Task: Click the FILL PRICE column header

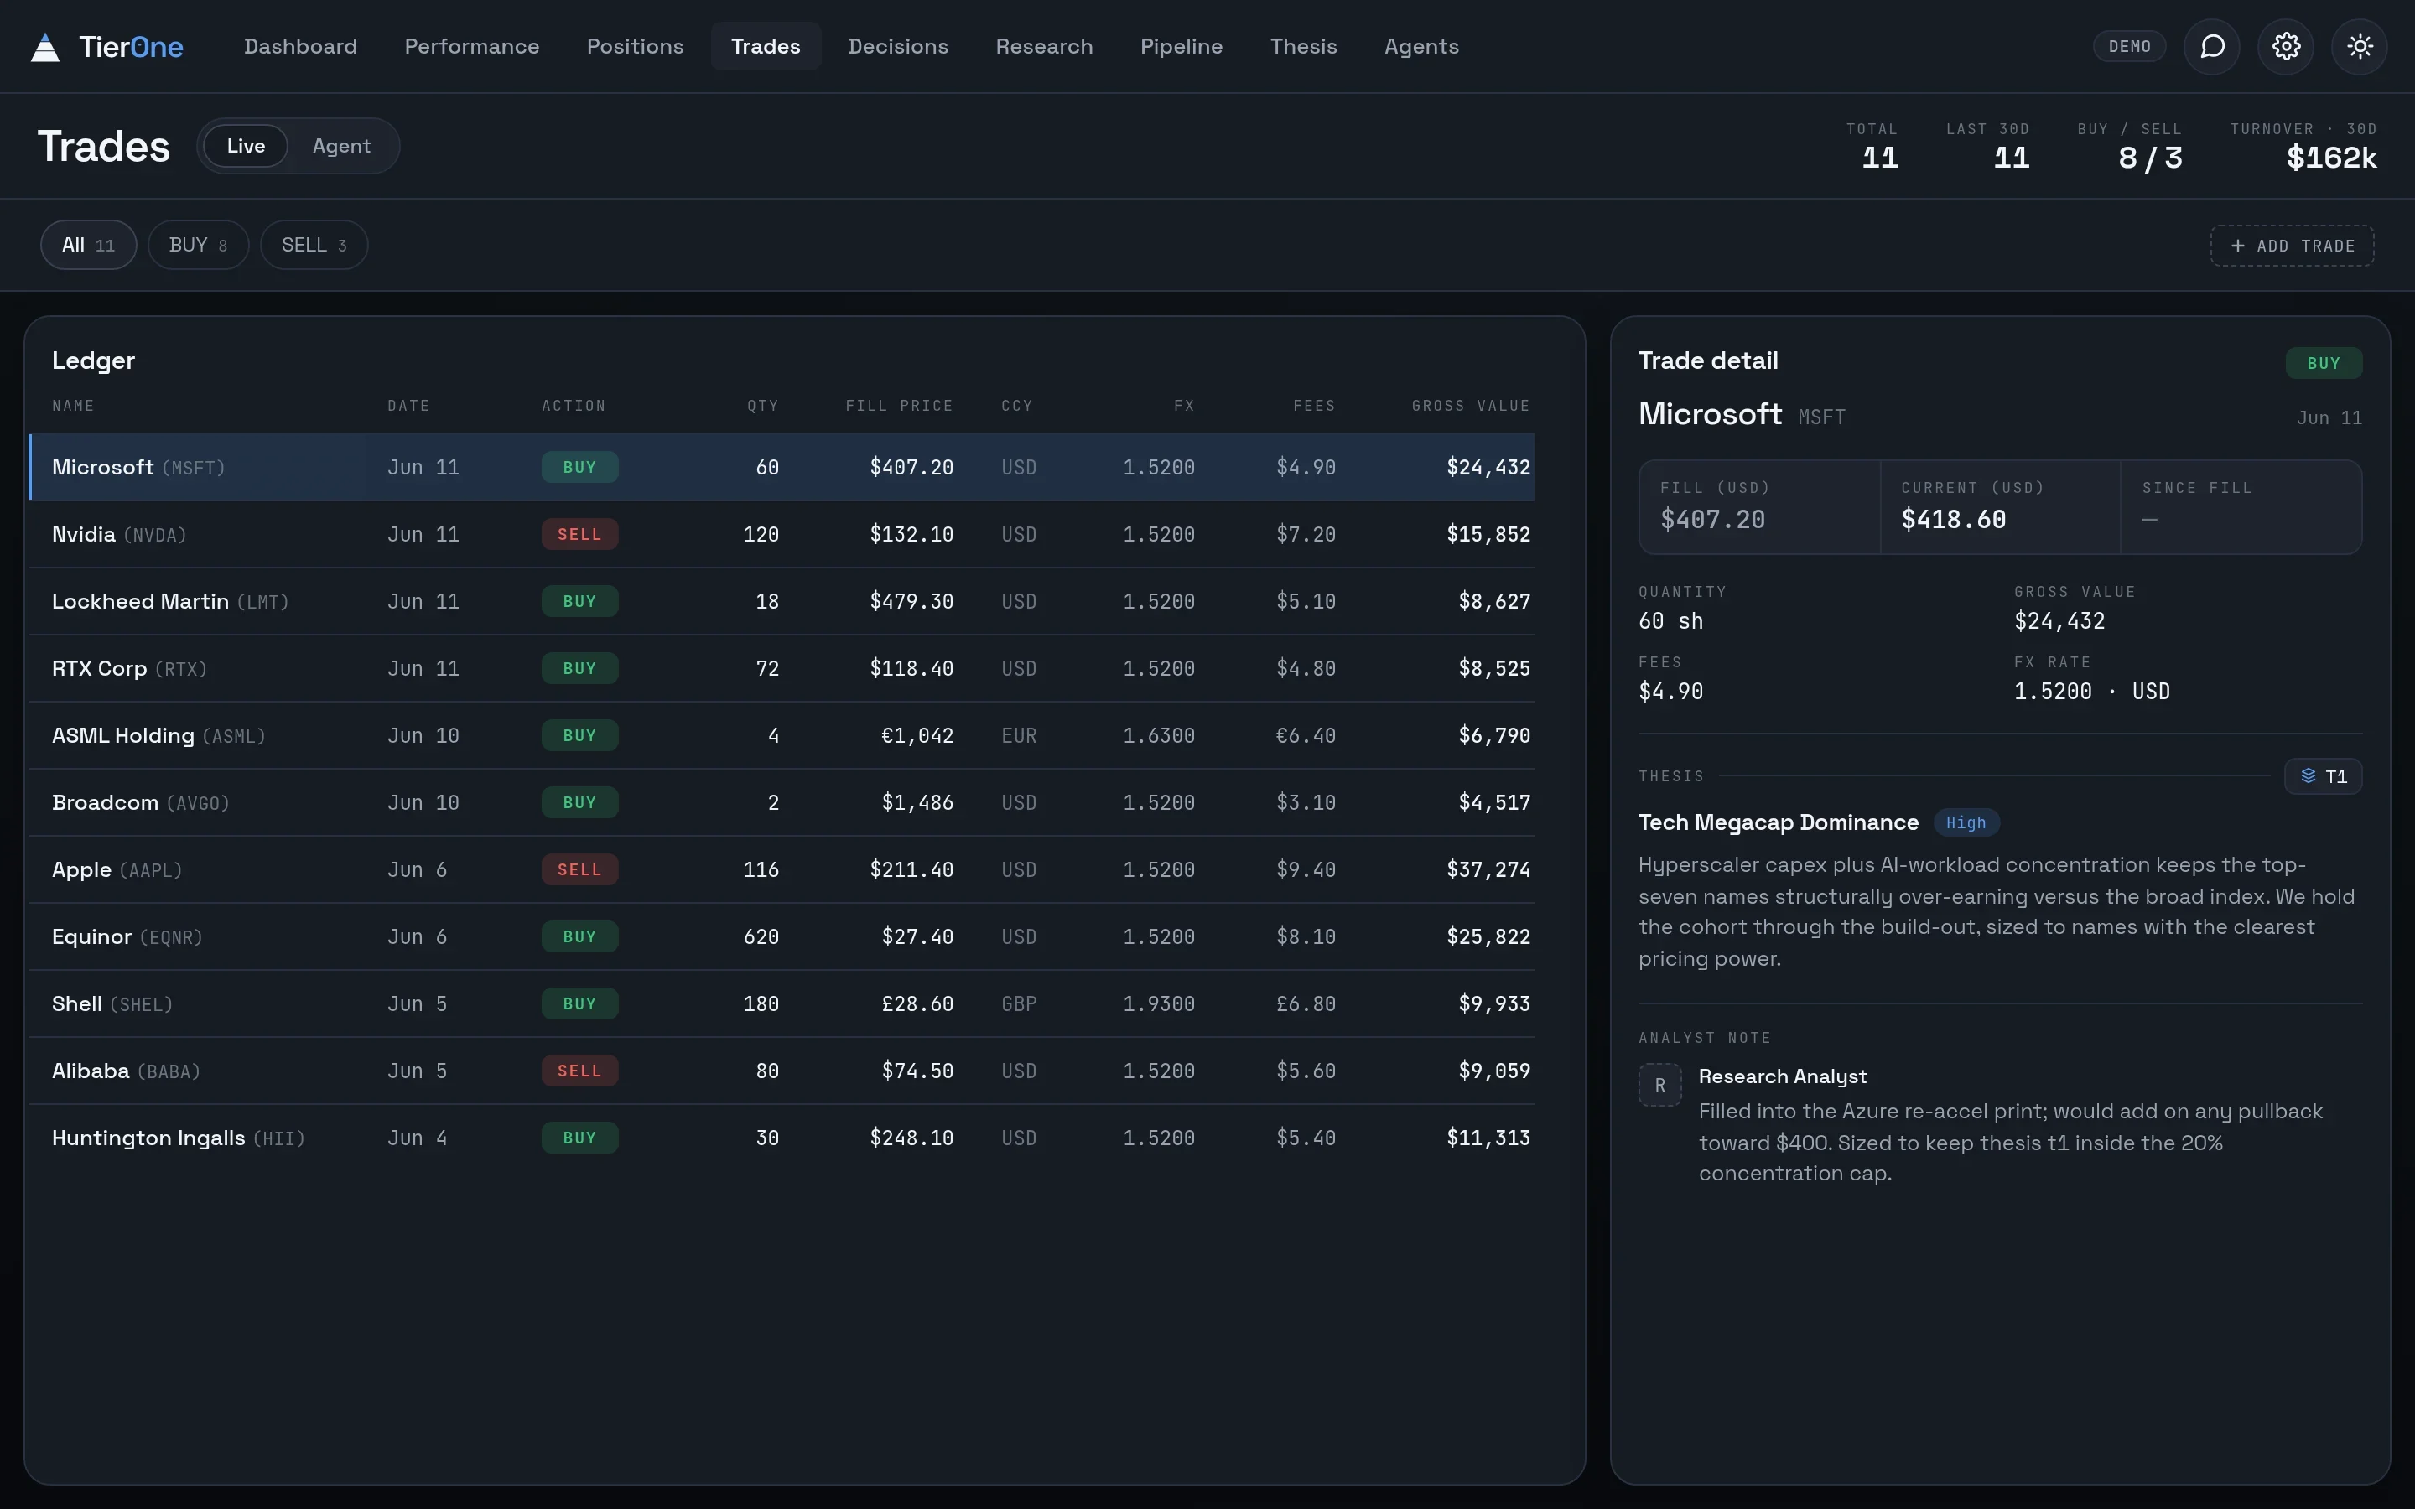Action: point(899,405)
